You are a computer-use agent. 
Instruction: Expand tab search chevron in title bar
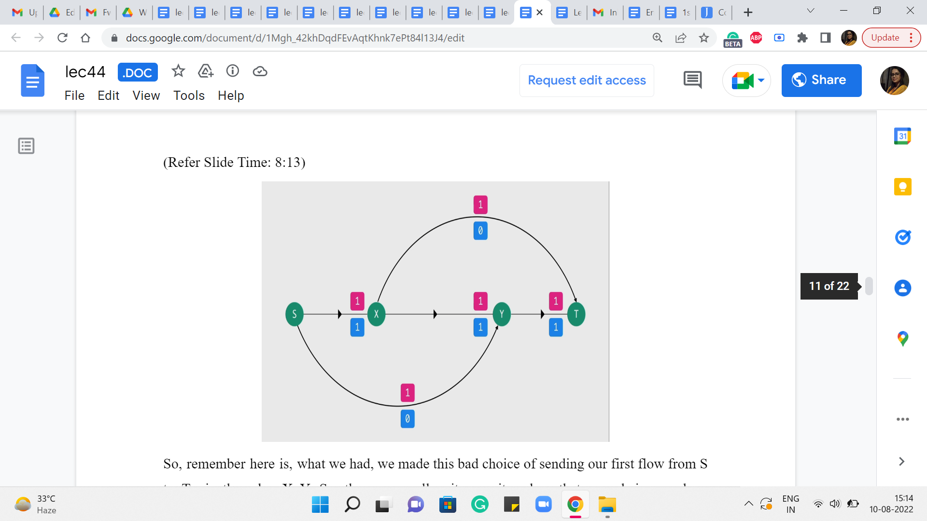(811, 11)
